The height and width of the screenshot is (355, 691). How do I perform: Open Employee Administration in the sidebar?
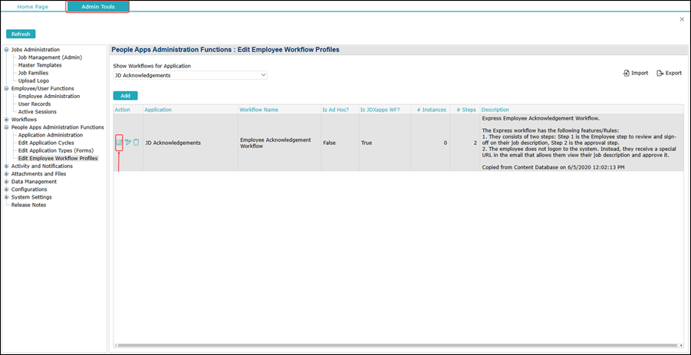(48, 96)
